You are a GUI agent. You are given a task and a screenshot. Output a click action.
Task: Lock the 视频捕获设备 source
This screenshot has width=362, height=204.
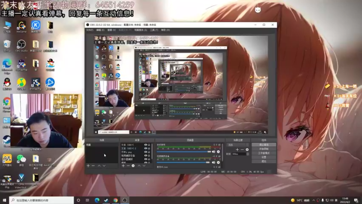[x=149, y=155]
